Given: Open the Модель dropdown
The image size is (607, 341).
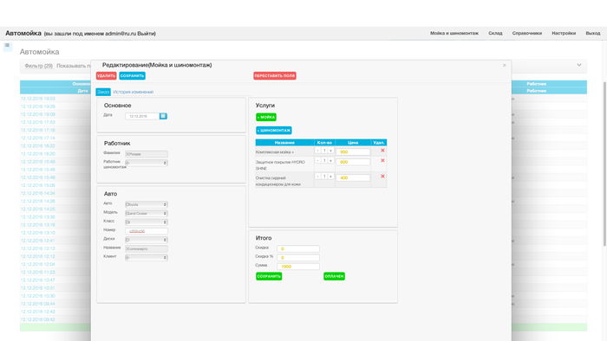Looking at the screenshot, I should 147,213.
